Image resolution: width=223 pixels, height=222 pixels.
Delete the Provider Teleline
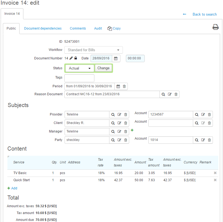(126, 114)
